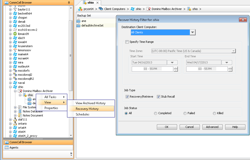Pin the CommCell Browser panel

(69, 3)
